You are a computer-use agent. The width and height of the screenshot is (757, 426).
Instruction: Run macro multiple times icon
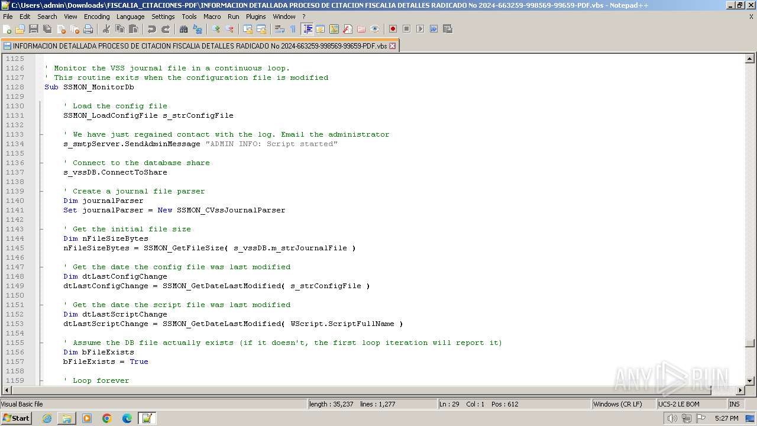pos(434,29)
